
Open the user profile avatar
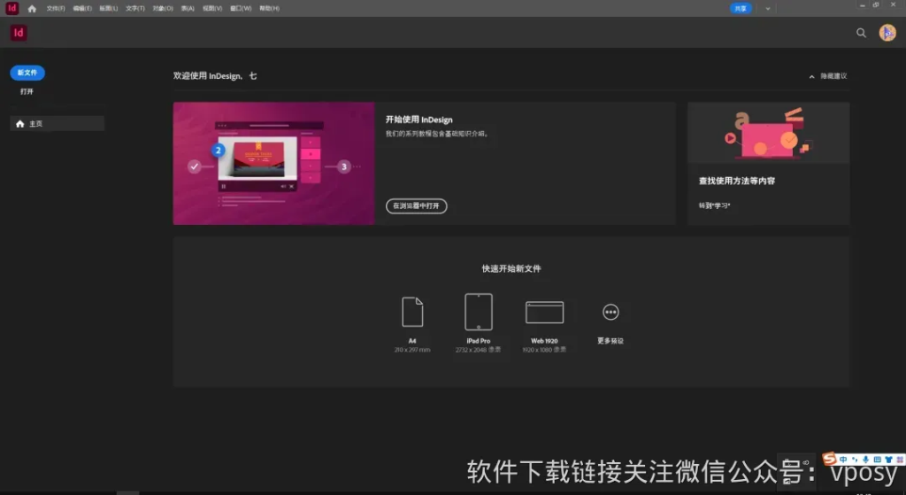pos(887,33)
